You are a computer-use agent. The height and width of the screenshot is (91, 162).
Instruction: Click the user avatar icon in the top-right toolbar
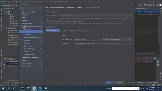160,5
